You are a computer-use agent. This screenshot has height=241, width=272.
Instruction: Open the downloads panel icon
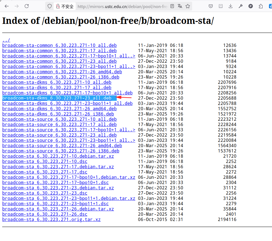point(230,6)
